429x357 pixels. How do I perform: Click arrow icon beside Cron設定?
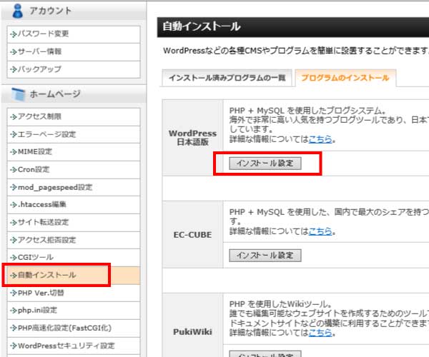14,170
